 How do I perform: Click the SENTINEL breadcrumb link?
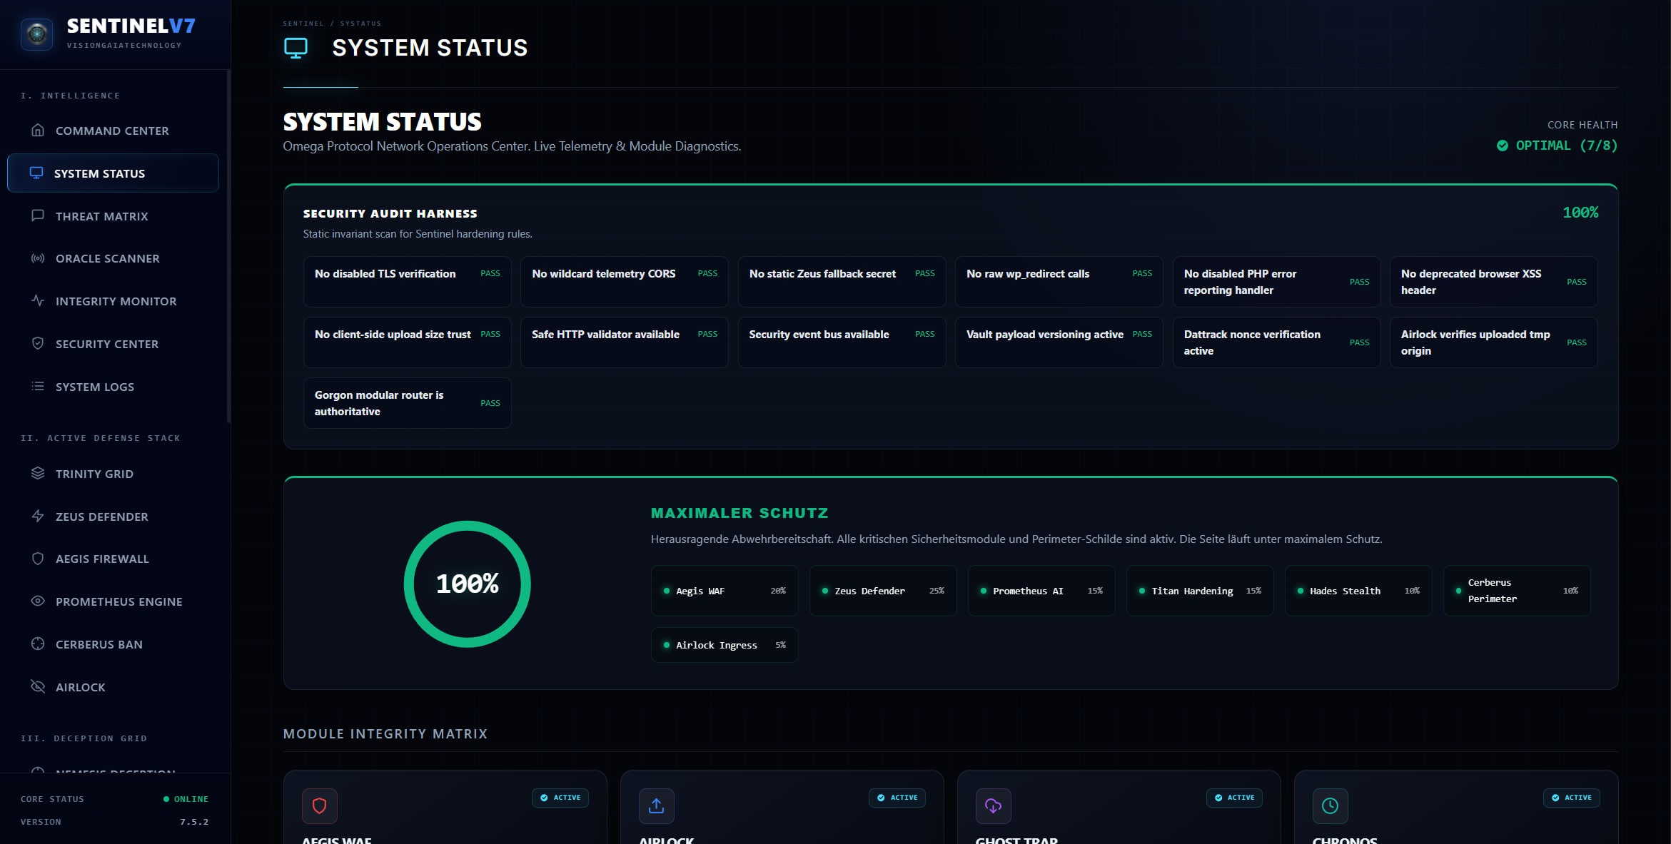click(x=303, y=24)
